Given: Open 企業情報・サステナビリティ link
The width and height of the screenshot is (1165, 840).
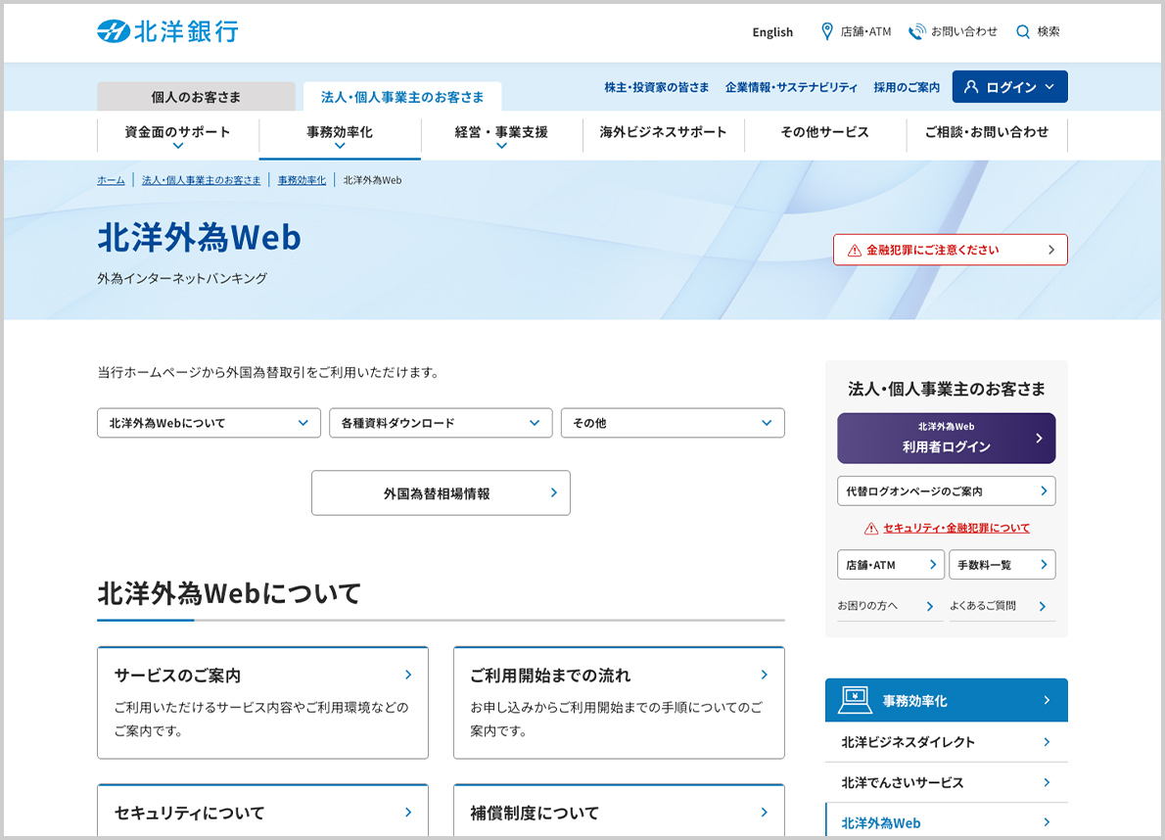Looking at the screenshot, I should pyautogui.click(x=791, y=87).
